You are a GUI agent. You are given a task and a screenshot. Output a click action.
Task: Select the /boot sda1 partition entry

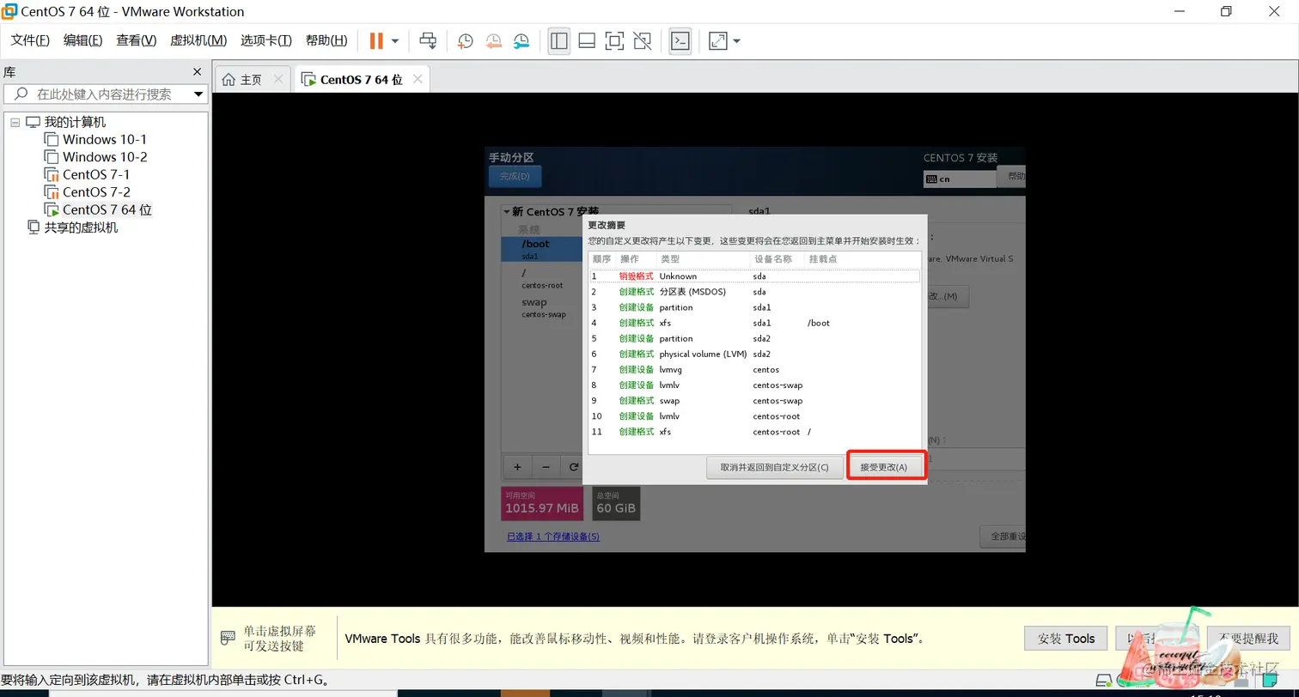pos(542,249)
